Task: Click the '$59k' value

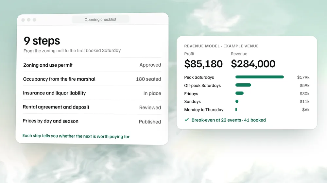Action: [304, 86]
